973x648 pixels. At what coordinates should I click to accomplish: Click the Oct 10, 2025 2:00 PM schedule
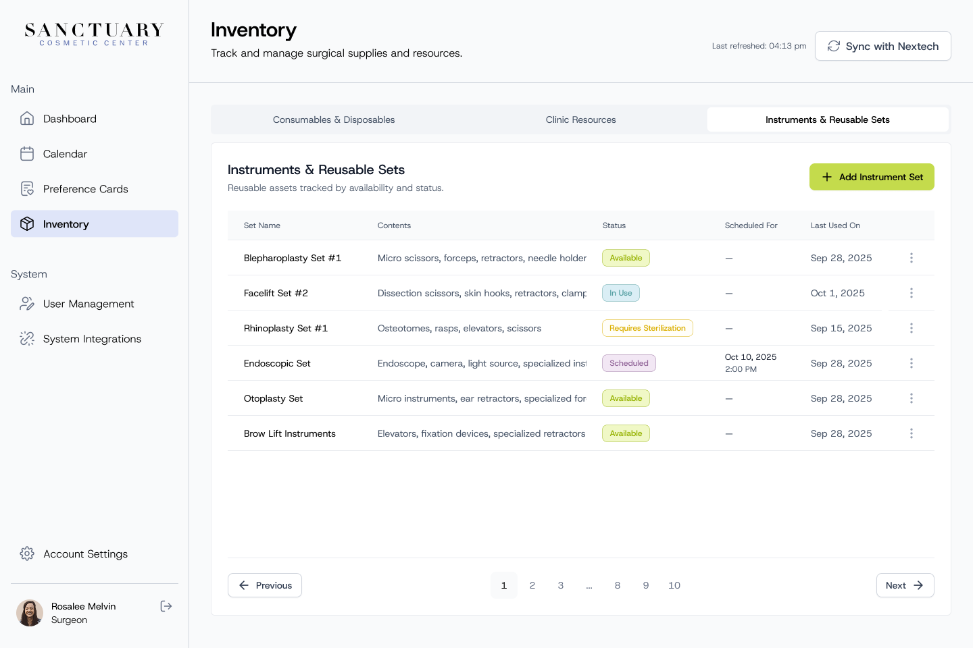point(751,363)
